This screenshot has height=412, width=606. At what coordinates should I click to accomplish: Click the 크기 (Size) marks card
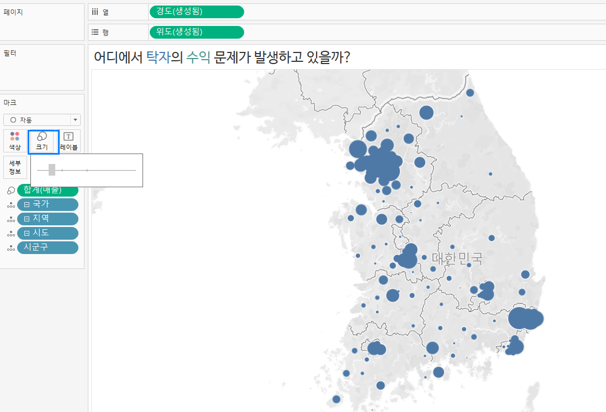point(43,142)
